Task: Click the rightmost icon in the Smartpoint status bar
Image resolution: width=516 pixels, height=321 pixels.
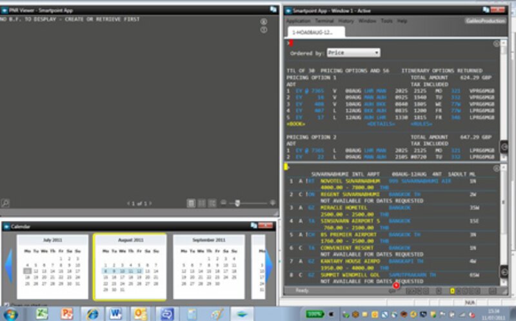Action: click(x=492, y=291)
